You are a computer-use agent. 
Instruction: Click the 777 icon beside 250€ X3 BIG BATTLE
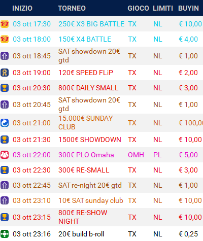click(x=5, y=24)
